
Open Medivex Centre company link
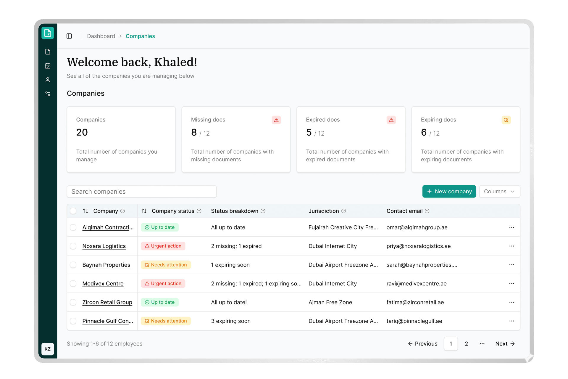point(103,283)
